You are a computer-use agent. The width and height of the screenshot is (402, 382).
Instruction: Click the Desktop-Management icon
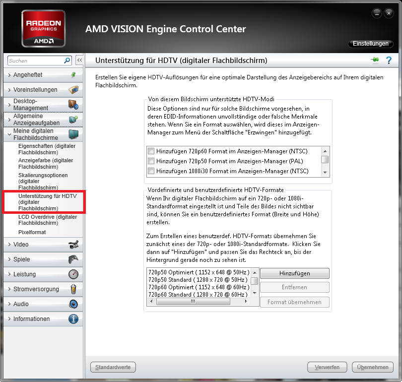pos(73,105)
